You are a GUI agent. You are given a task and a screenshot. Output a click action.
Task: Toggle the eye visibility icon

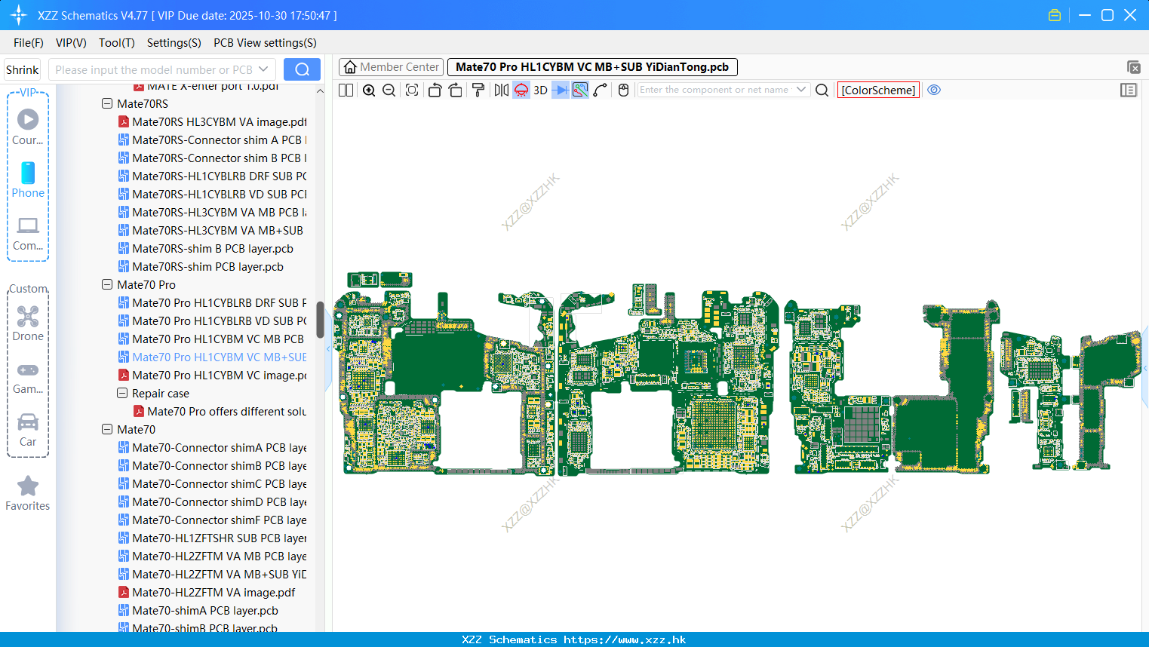[x=934, y=90]
